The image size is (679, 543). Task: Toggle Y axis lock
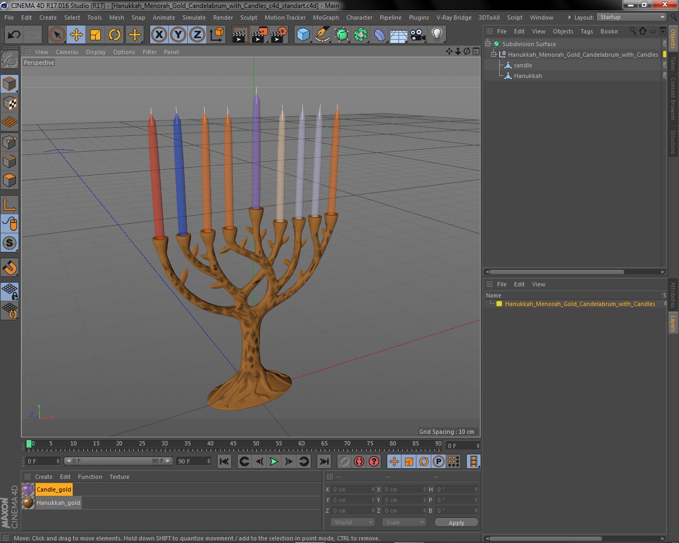point(178,35)
